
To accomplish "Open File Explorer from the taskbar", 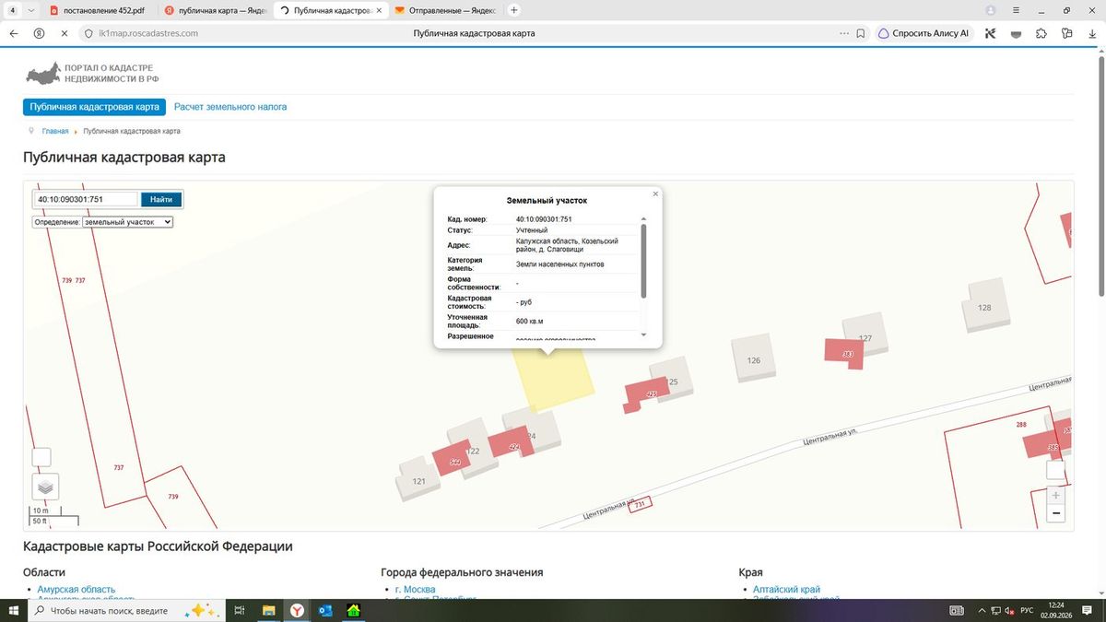I will pos(268,610).
